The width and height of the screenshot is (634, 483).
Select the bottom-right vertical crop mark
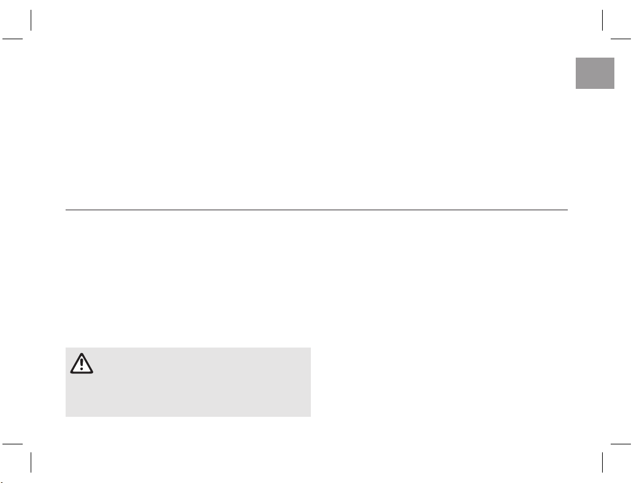coord(603,462)
